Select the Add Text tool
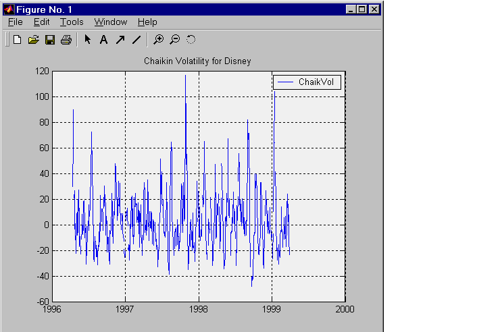 click(x=103, y=40)
